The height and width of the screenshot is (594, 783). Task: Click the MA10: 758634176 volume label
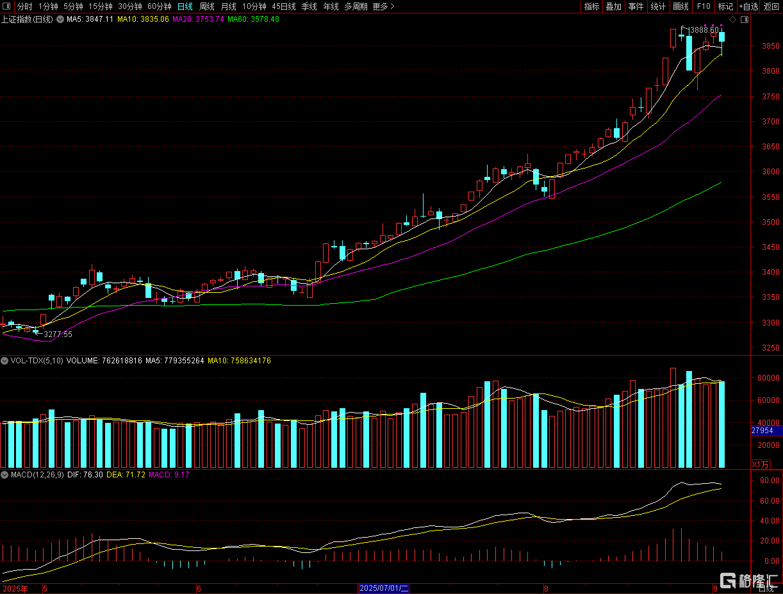point(239,361)
